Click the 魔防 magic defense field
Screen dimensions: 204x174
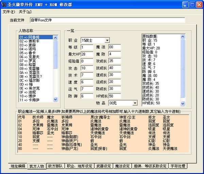[115, 54]
